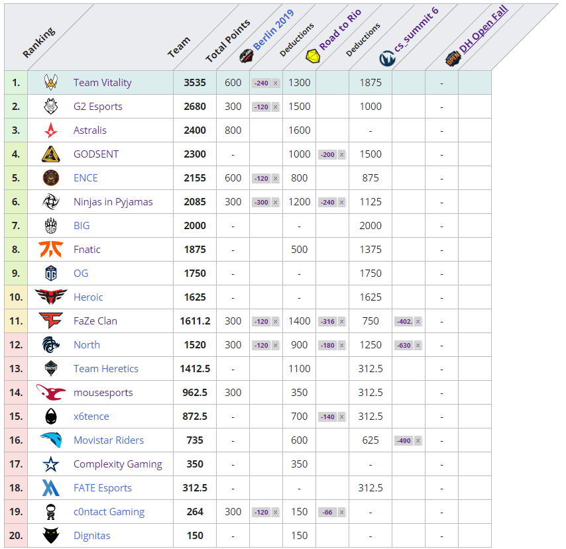The height and width of the screenshot is (549, 566).
Task: Select FaZe Clan total 1611.2
Action: pyautogui.click(x=195, y=321)
